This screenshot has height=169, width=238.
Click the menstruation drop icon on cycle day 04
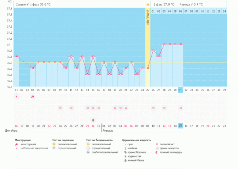point(33,96)
